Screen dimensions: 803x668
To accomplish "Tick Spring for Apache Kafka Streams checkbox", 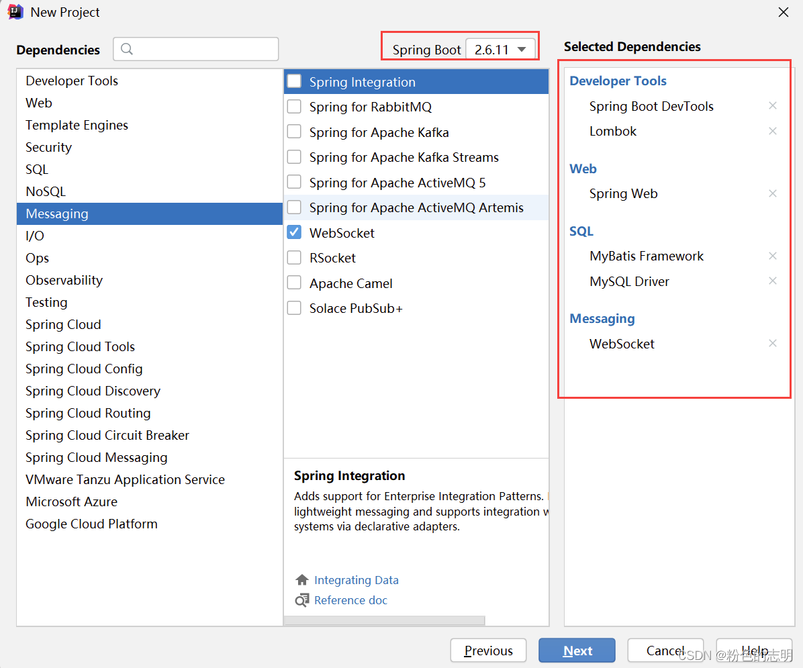I will tap(294, 156).
